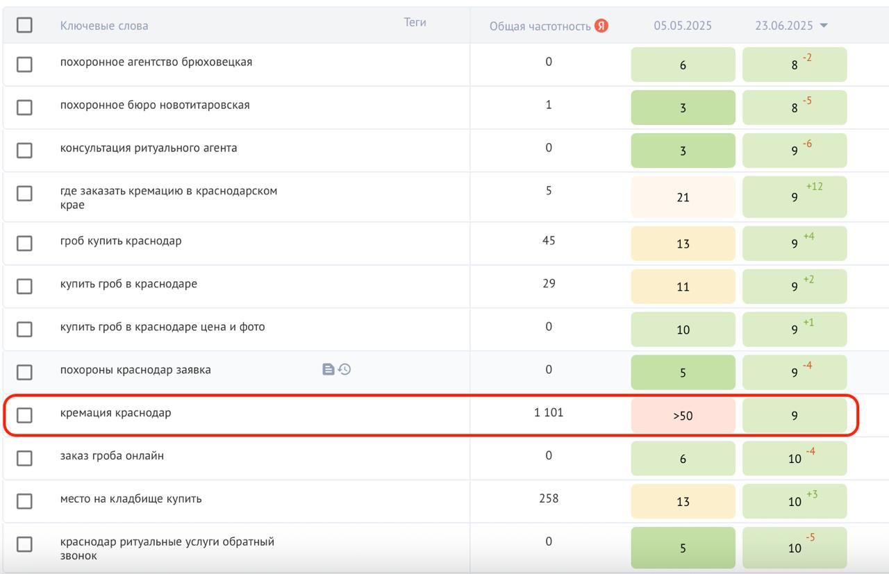Open the history clock icon for похороны краснодар заявка

[344, 370]
